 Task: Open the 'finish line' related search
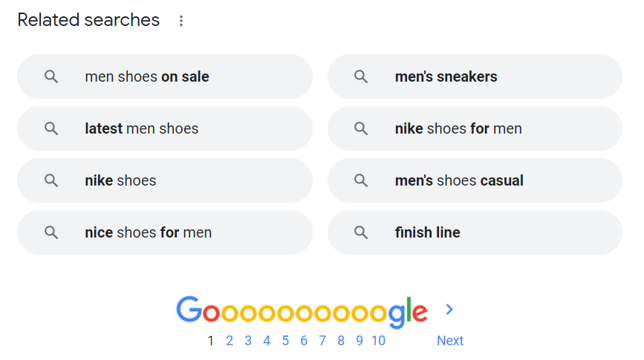[475, 232]
